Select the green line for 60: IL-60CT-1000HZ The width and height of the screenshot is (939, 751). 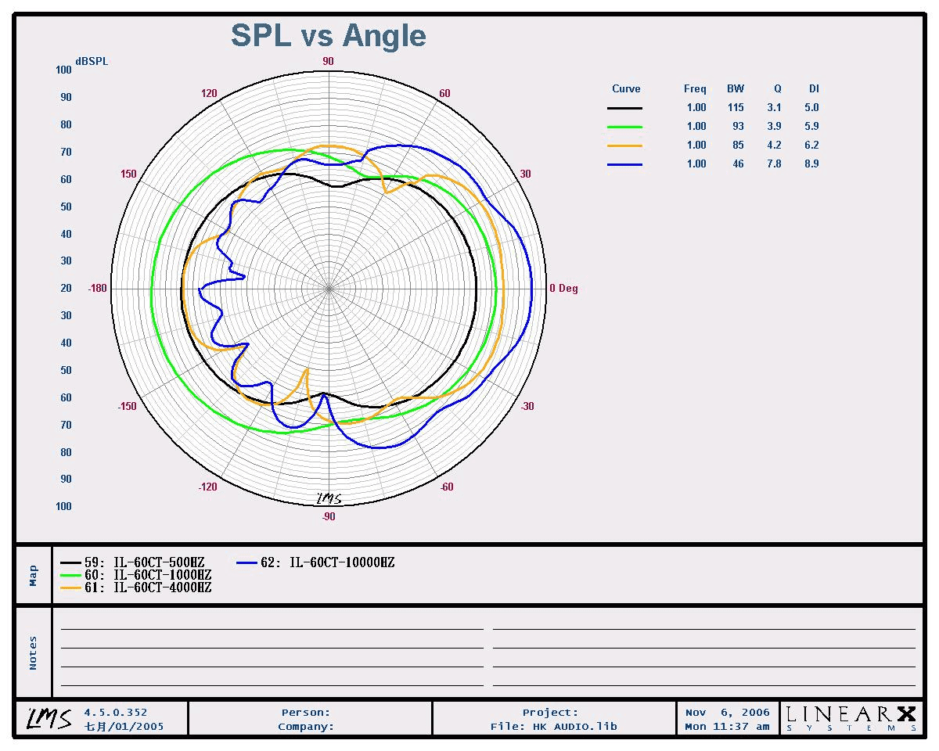[x=71, y=575]
